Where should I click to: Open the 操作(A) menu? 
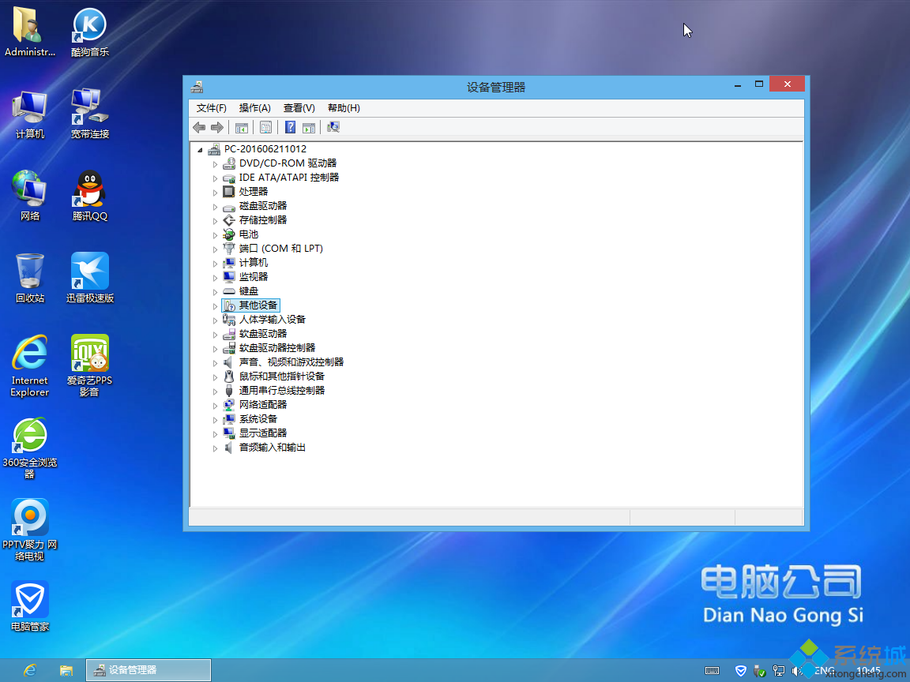(254, 107)
